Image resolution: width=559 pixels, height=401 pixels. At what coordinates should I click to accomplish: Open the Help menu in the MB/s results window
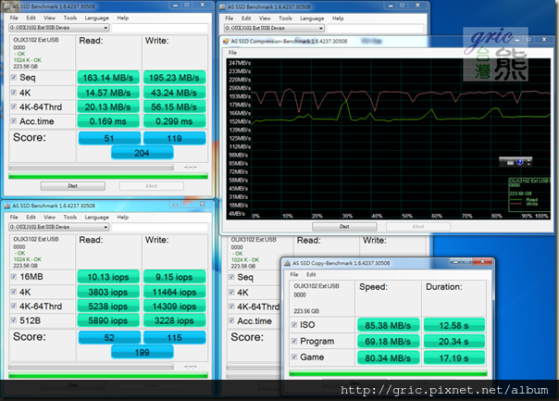point(123,18)
